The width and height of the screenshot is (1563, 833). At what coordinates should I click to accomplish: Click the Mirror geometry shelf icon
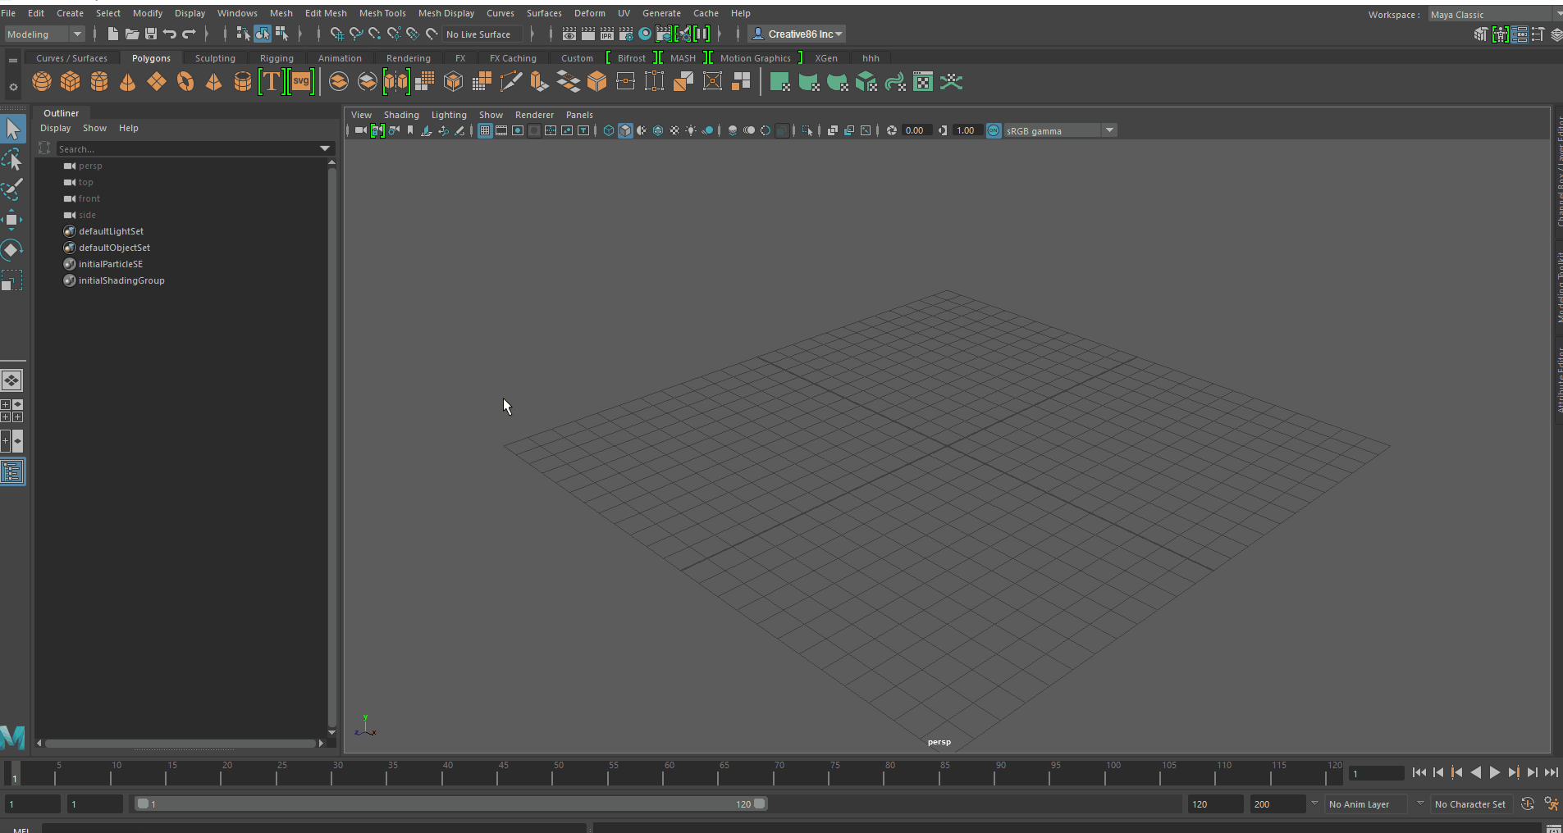[x=396, y=81]
